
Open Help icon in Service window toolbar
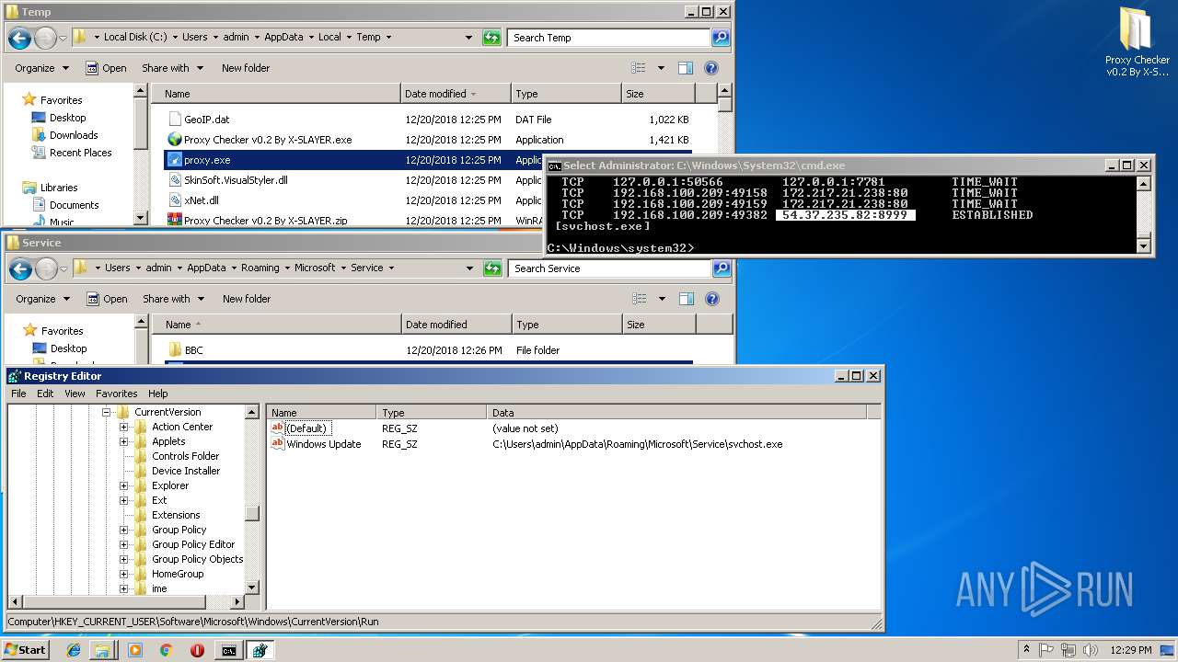(710, 299)
